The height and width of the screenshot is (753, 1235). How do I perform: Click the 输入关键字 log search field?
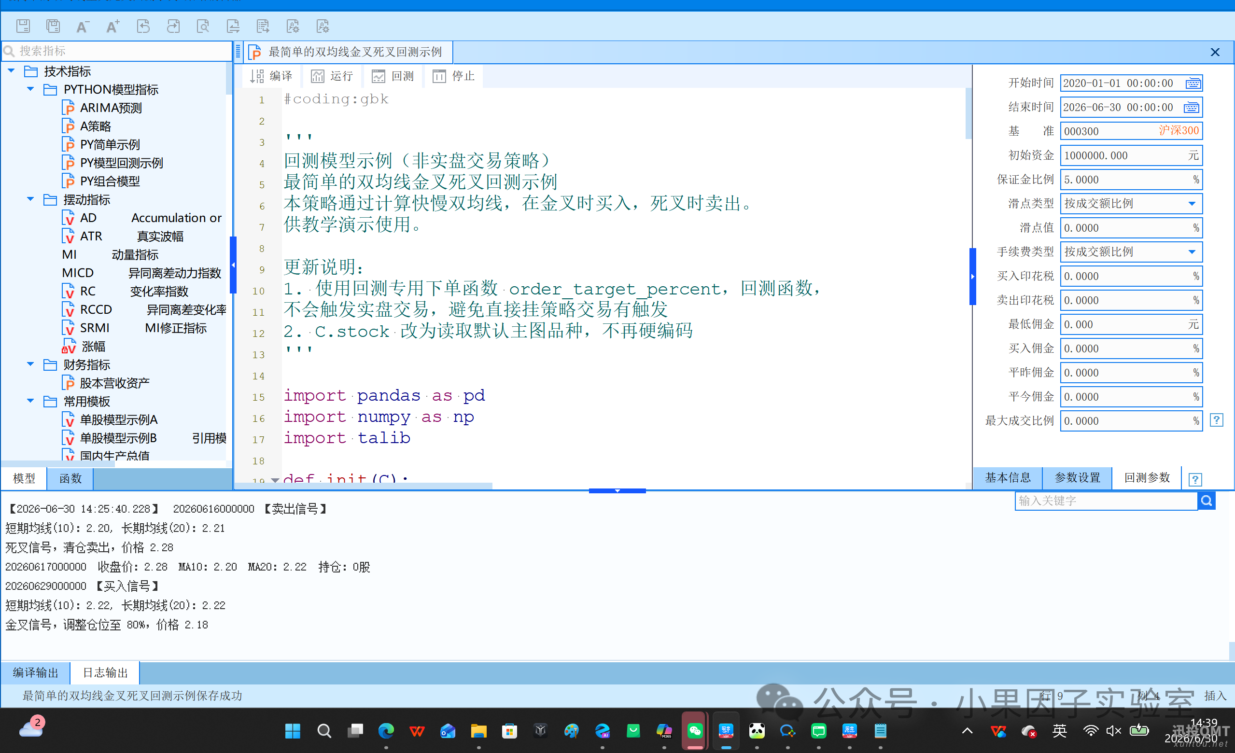(1106, 501)
